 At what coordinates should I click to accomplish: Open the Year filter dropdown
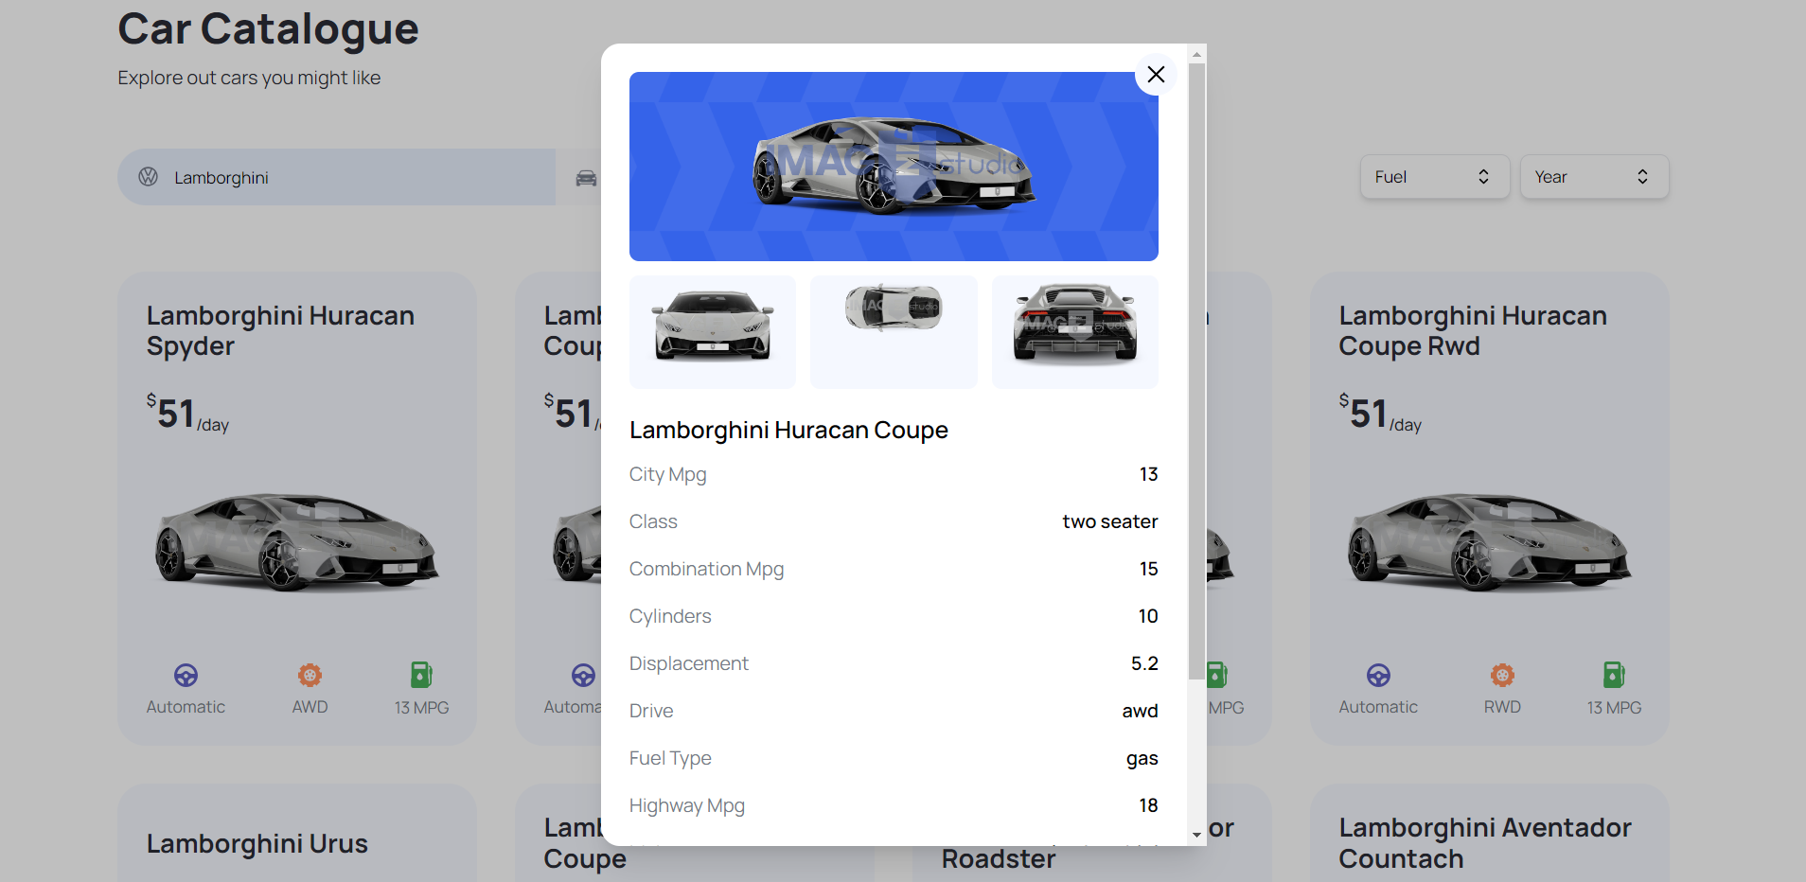[1594, 177]
